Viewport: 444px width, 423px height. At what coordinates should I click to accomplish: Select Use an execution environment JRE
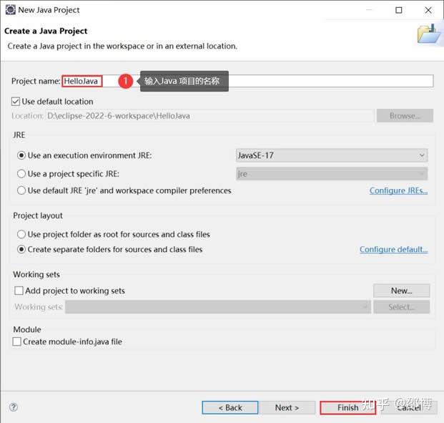pyautogui.click(x=21, y=155)
